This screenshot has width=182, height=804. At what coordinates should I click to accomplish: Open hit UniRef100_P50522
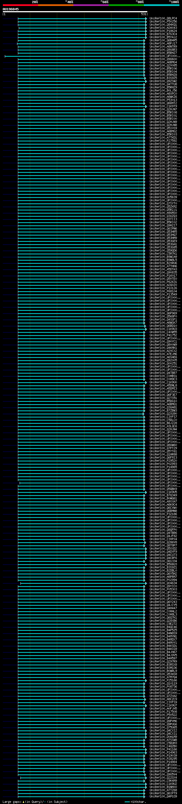[163, 715]
